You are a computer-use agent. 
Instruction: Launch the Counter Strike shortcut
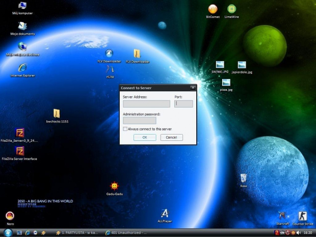(302, 216)
